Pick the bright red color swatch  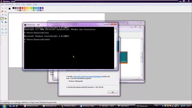tap(22, 8)
